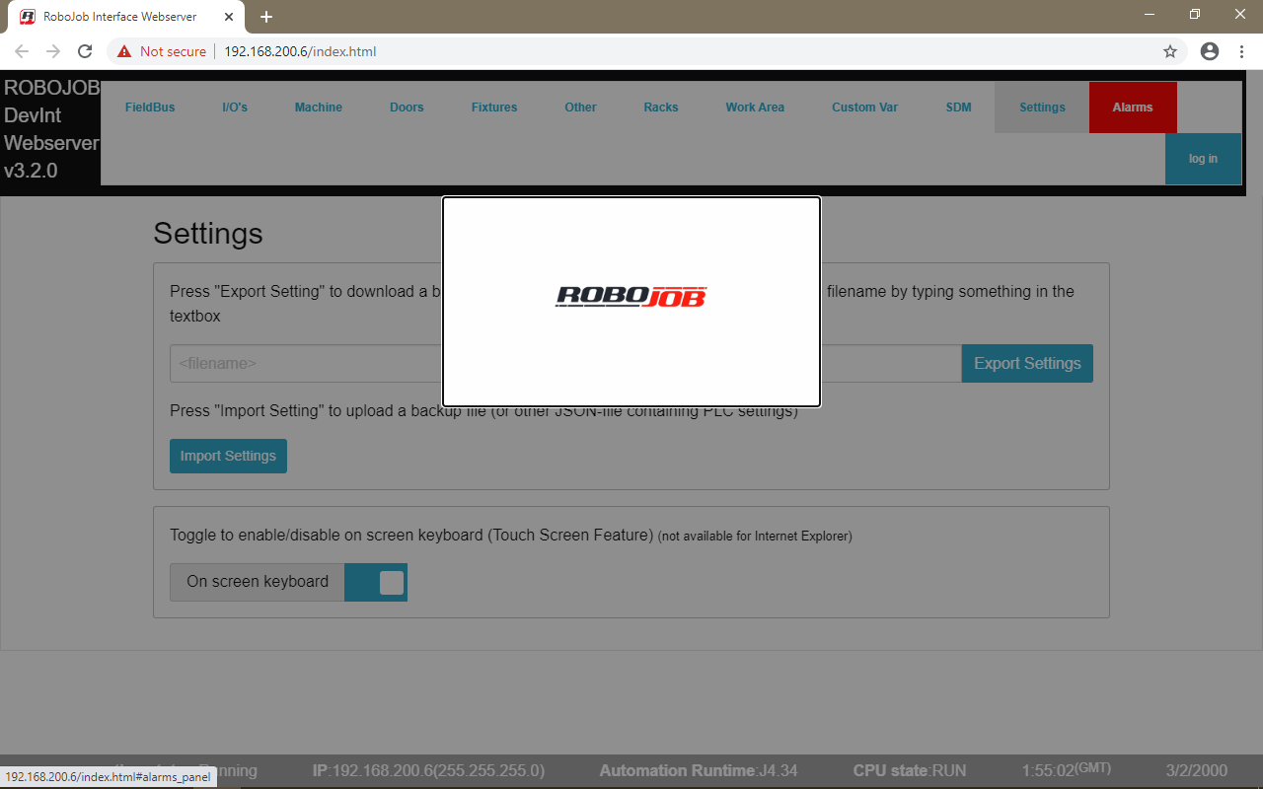Toggle the On screen keyboard switch
The width and height of the screenshot is (1263, 789).
(x=376, y=582)
